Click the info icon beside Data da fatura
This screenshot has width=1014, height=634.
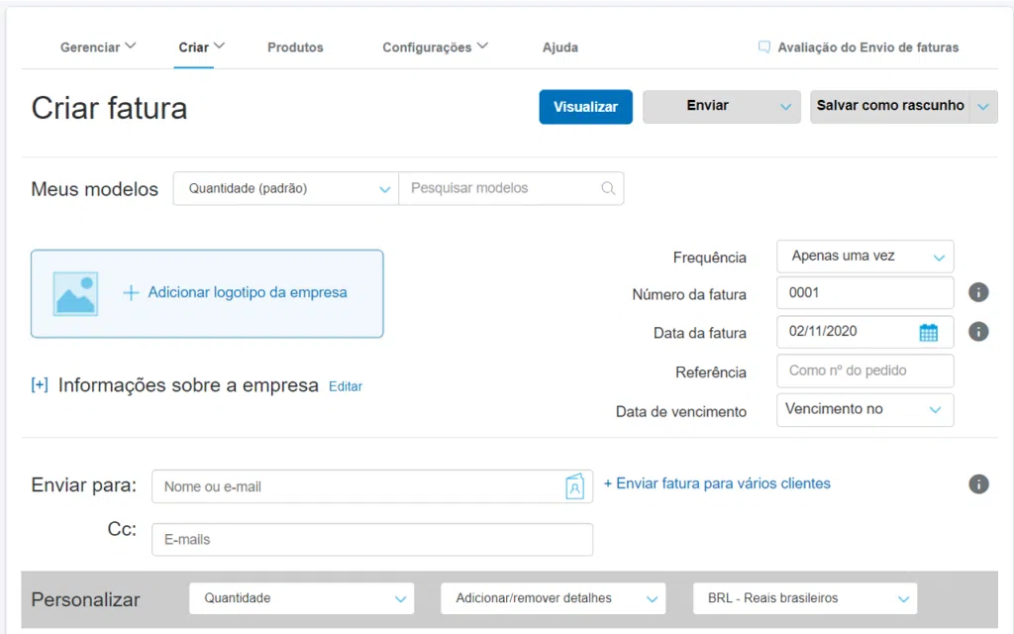[x=978, y=332]
